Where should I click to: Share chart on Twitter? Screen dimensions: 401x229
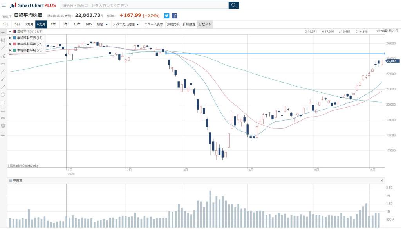coord(167,16)
